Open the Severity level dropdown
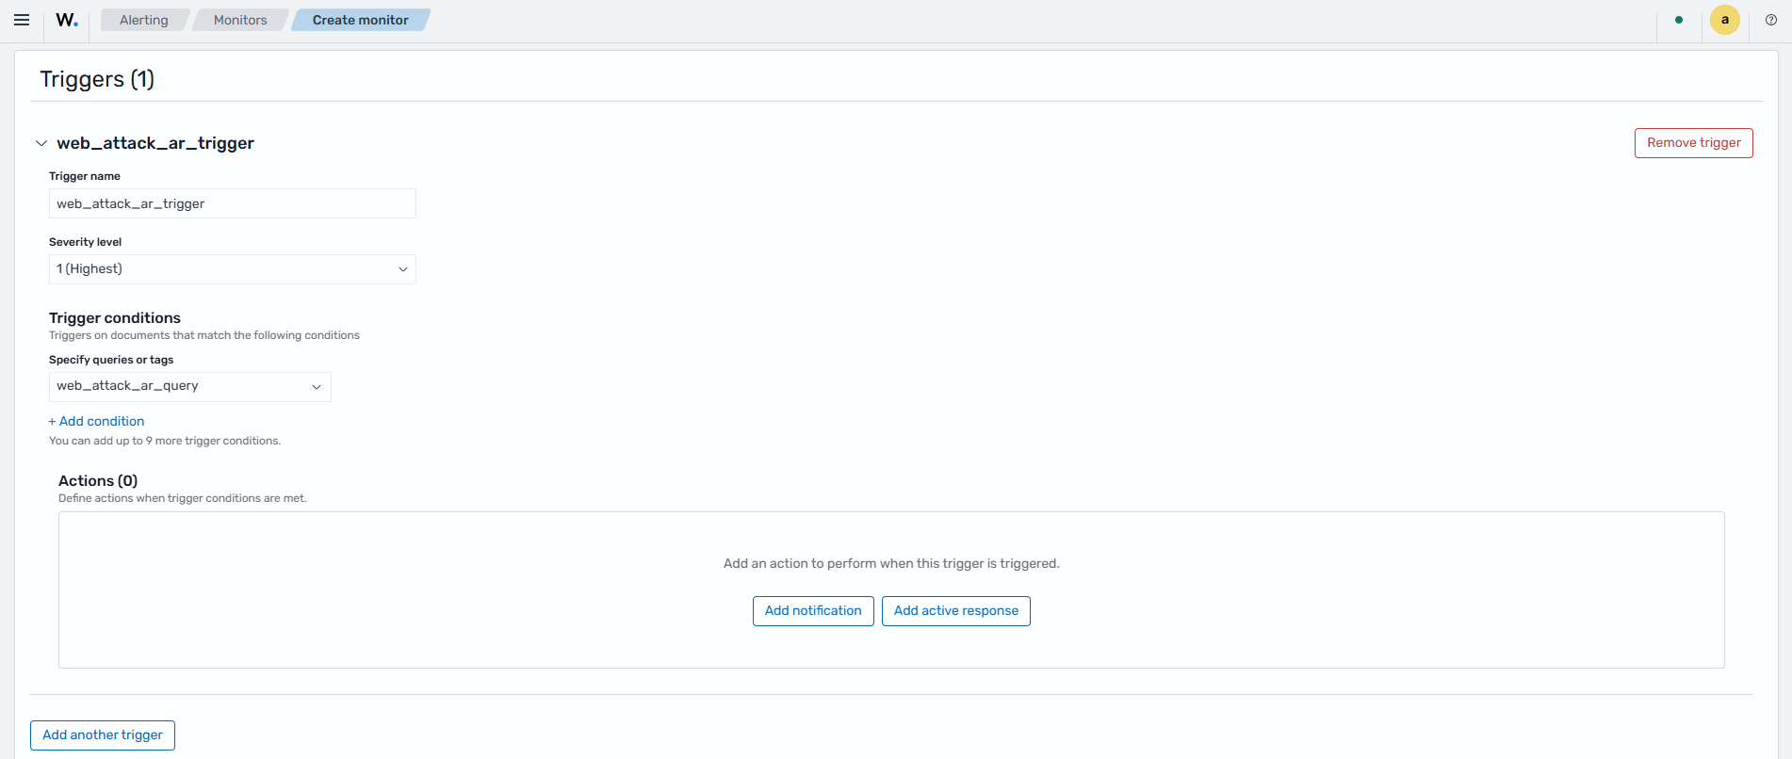This screenshot has width=1792, height=759. pos(233,269)
